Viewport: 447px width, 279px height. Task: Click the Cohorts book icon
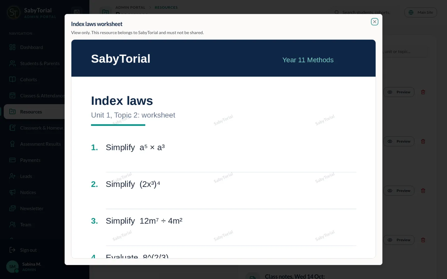tap(12, 79)
